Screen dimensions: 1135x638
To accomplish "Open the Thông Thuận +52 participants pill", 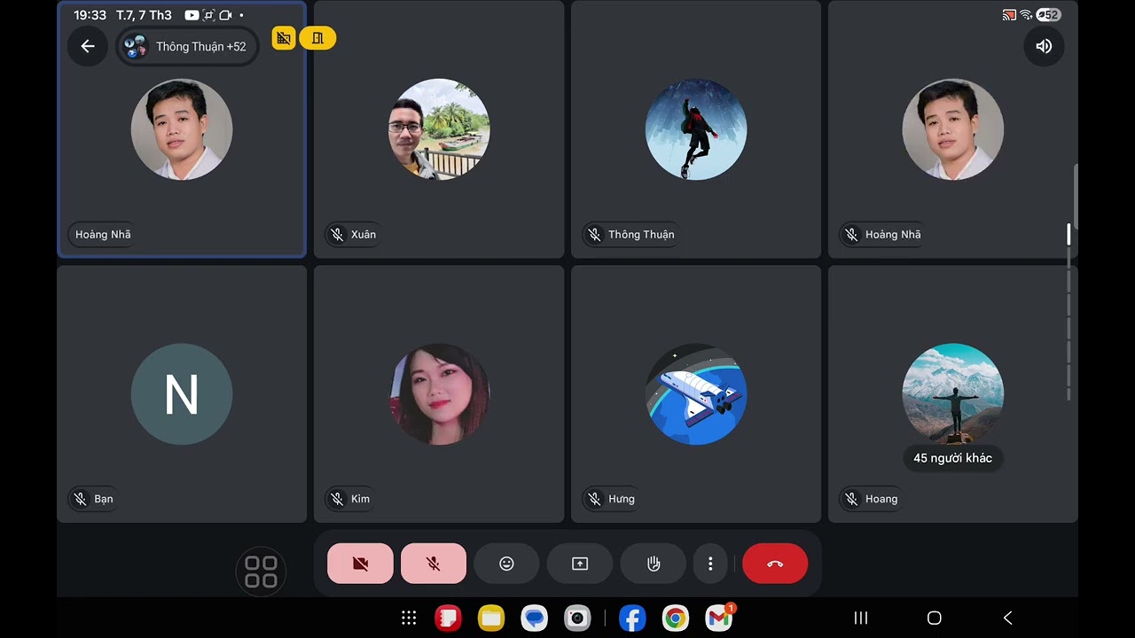I will tap(187, 46).
